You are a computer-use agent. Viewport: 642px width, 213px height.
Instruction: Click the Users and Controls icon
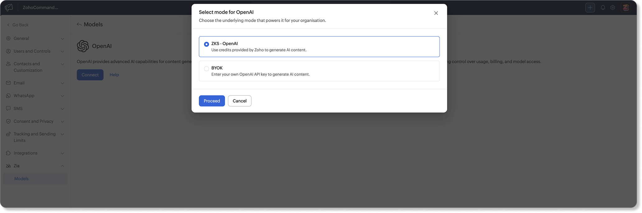8,51
